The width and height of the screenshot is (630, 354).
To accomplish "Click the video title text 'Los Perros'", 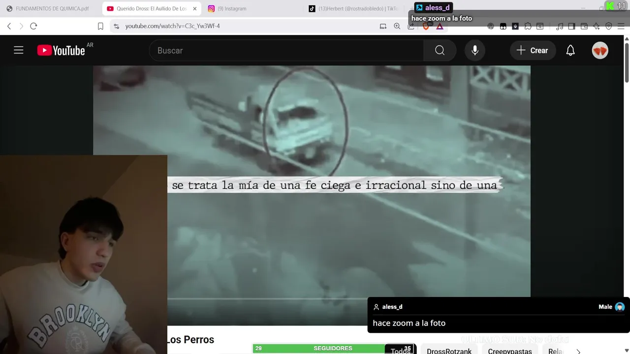I will [190, 340].
